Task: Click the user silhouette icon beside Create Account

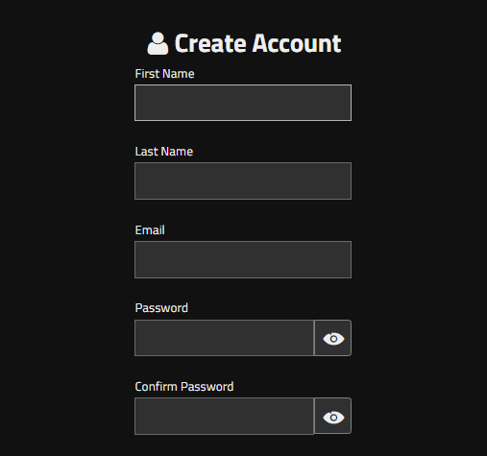Action: pos(158,43)
